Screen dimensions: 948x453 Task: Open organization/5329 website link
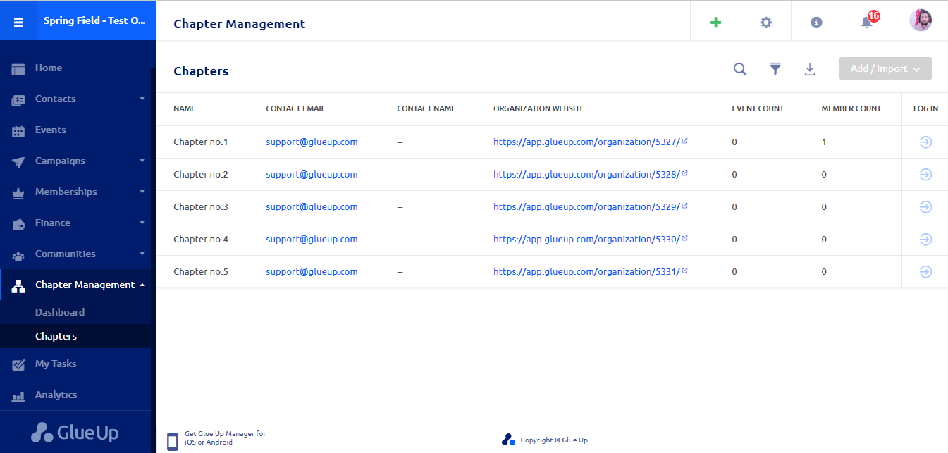[591, 207]
